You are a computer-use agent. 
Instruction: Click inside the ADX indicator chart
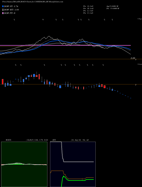tap(73, 164)
